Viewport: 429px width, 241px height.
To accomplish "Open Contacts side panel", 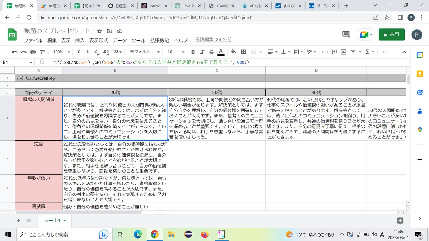I will pyautogui.click(x=420, y=111).
